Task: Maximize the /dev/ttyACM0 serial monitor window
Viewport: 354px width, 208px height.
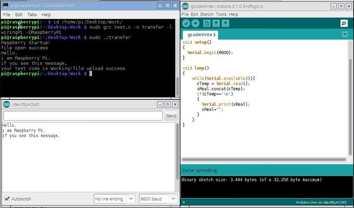Action: tap(167, 105)
